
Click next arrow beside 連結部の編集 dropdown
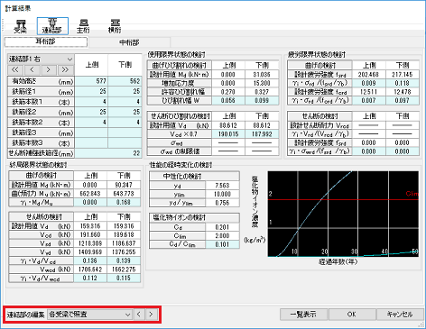tap(151, 315)
